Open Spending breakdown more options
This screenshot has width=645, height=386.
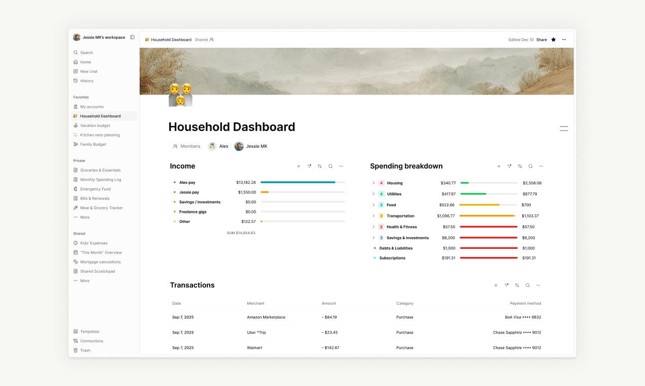tap(541, 166)
